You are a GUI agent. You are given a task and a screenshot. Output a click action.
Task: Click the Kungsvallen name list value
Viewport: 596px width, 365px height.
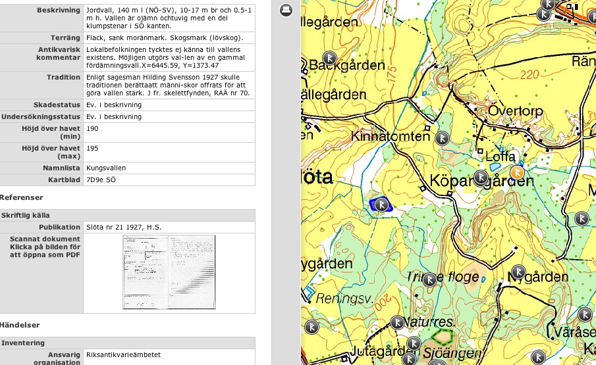106,168
